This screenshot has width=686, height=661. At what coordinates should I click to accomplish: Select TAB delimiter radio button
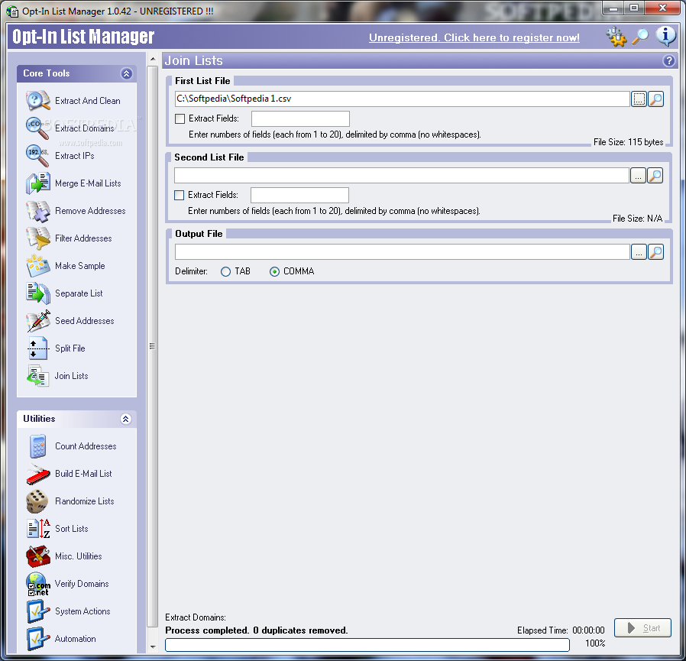click(x=226, y=272)
